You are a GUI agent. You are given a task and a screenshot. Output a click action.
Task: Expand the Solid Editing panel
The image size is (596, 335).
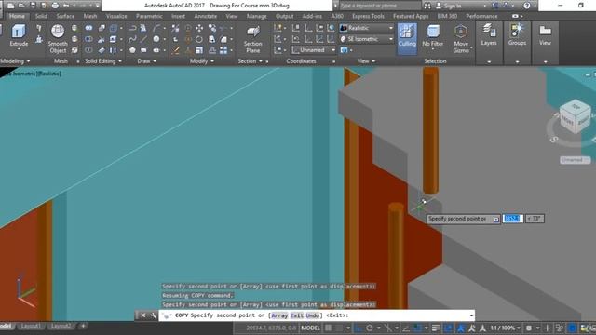103,61
